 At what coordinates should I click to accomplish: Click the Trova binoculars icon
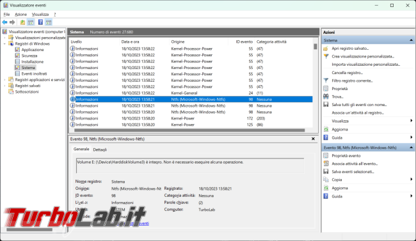tap(326, 97)
